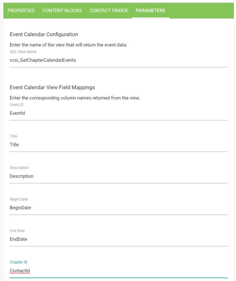Click the Description value input box

click(118, 176)
